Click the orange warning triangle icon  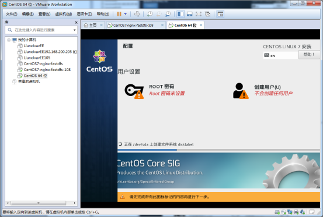122,197
